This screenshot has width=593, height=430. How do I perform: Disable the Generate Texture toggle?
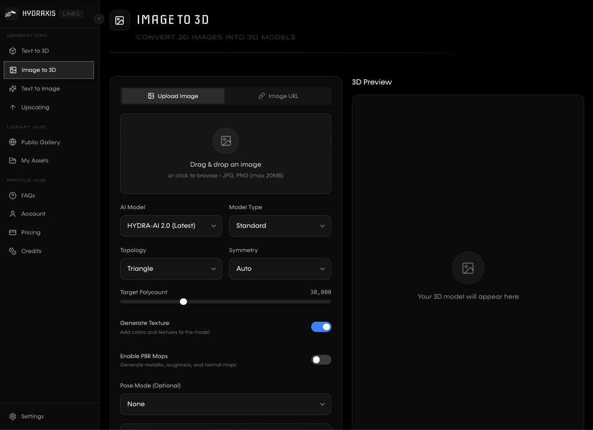(321, 327)
